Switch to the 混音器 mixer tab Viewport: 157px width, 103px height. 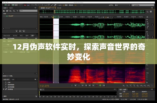(x=59, y=8)
